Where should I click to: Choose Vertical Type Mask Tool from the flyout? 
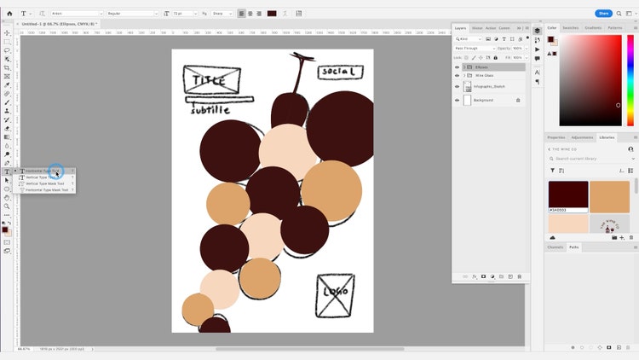coord(44,183)
